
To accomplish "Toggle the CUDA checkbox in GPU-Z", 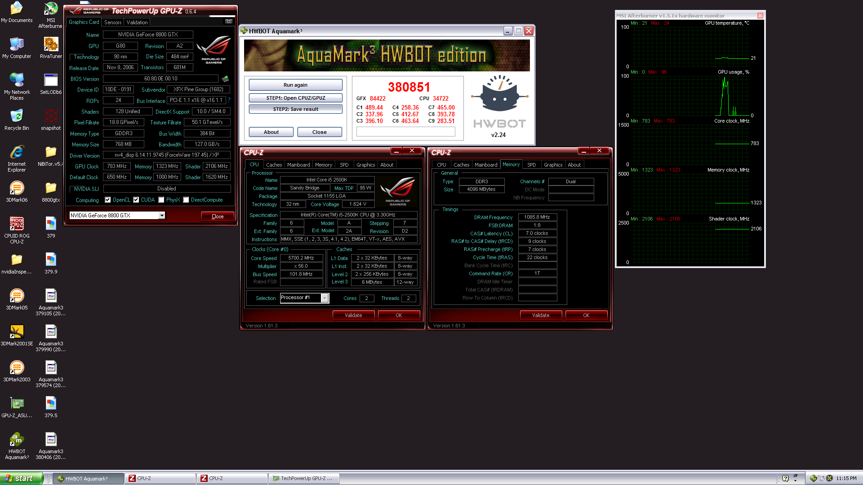I will (x=136, y=200).
